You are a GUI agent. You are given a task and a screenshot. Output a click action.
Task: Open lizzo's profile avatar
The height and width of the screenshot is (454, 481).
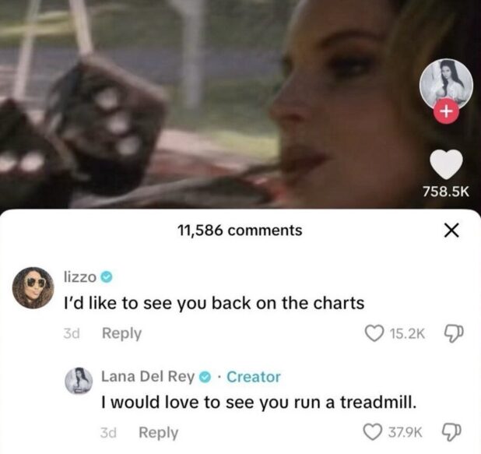pos(33,287)
